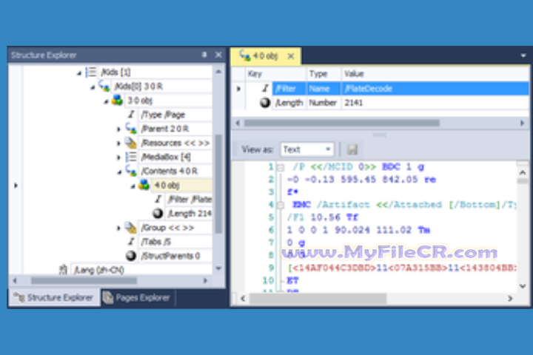Image resolution: width=533 pixels, height=355 pixels.
Task: Close the Structure Explorer panel
Action: (218, 54)
